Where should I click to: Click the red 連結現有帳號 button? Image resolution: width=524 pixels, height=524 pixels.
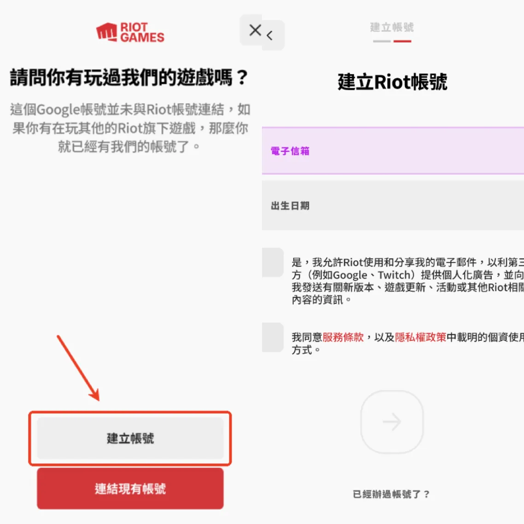[x=130, y=488]
